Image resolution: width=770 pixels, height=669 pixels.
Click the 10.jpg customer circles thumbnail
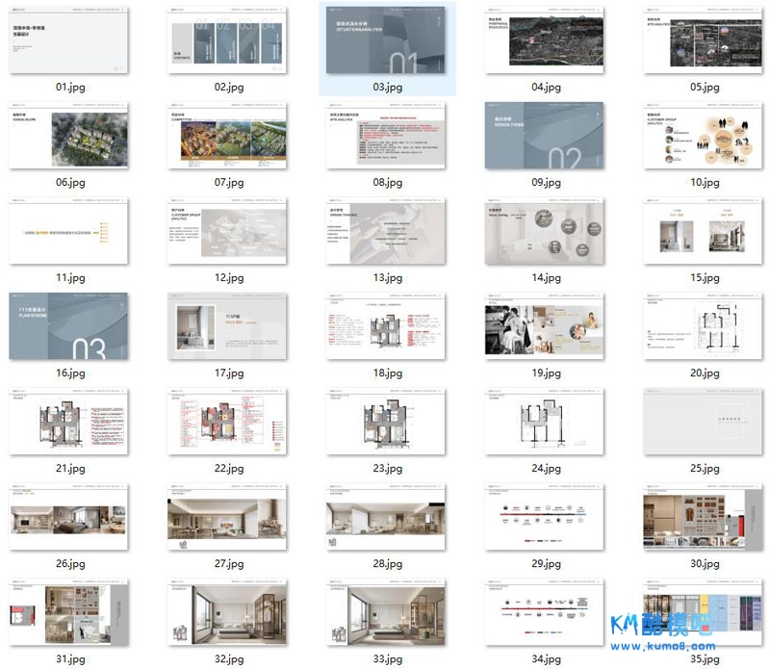[704, 135]
